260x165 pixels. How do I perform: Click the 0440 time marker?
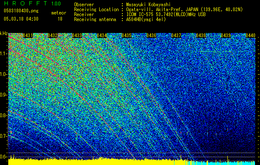tap(250, 35)
